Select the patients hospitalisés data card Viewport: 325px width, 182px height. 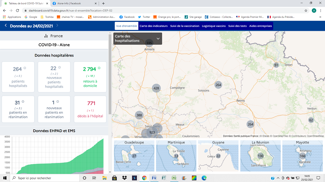[18, 77]
